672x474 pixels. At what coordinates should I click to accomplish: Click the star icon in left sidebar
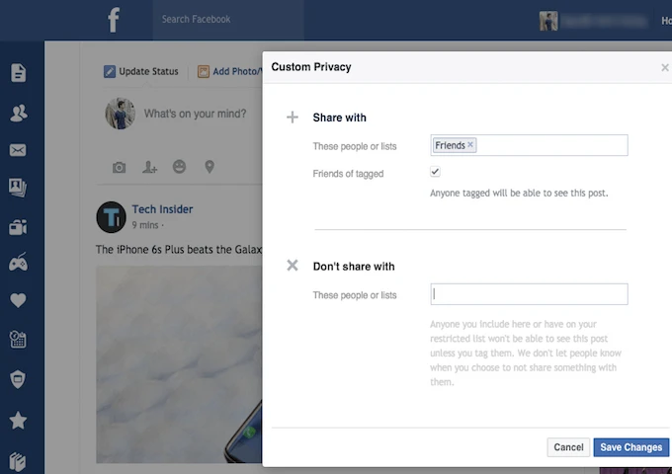click(18, 421)
